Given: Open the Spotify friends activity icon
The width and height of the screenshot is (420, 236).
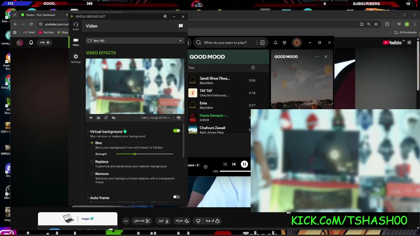Looking at the screenshot, I should coord(284,43).
